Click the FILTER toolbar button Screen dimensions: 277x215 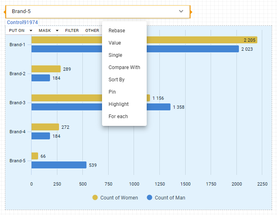pyautogui.click(x=72, y=31)
